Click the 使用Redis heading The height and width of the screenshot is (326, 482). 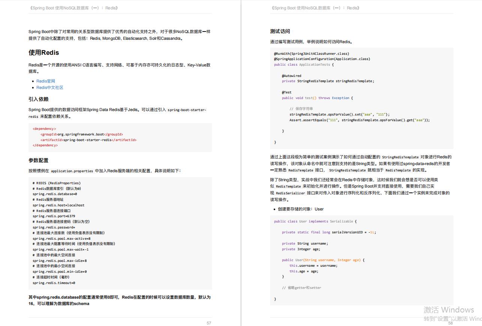coord(44,53)
